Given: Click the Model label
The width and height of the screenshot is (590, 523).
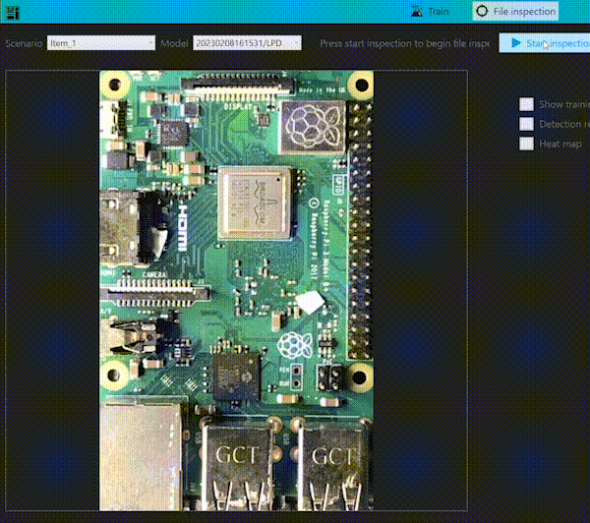Looking at the screenshot, I should click(x=174, y=43).
